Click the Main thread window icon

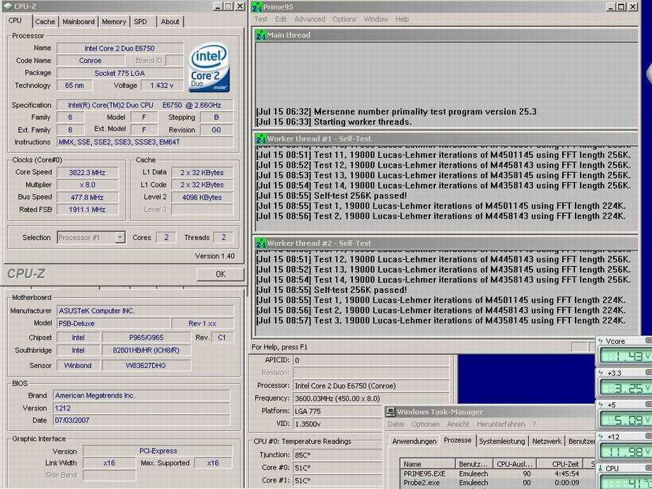tap(261, 35)
